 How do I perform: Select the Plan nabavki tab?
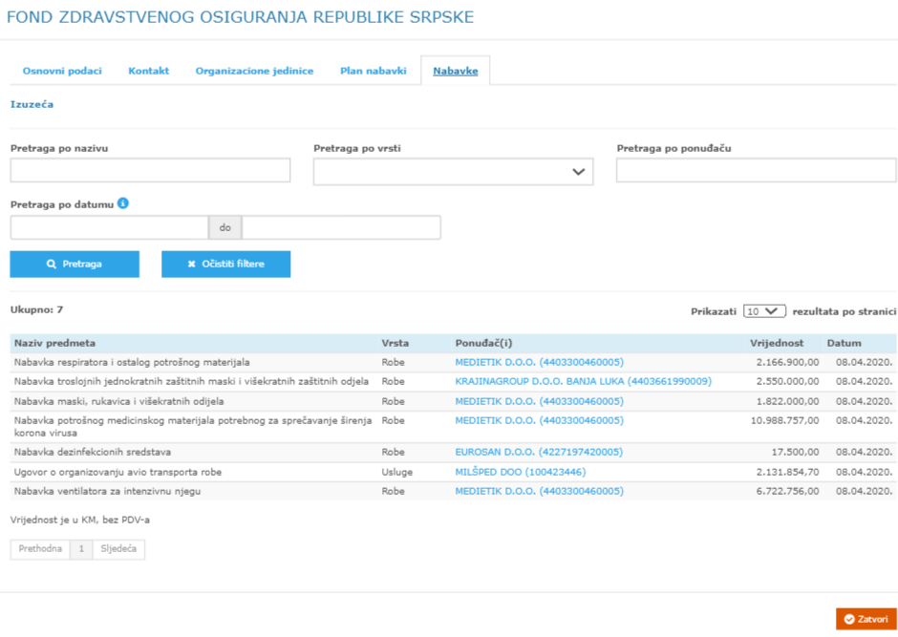pyautogui.click(x=374, y=72)
